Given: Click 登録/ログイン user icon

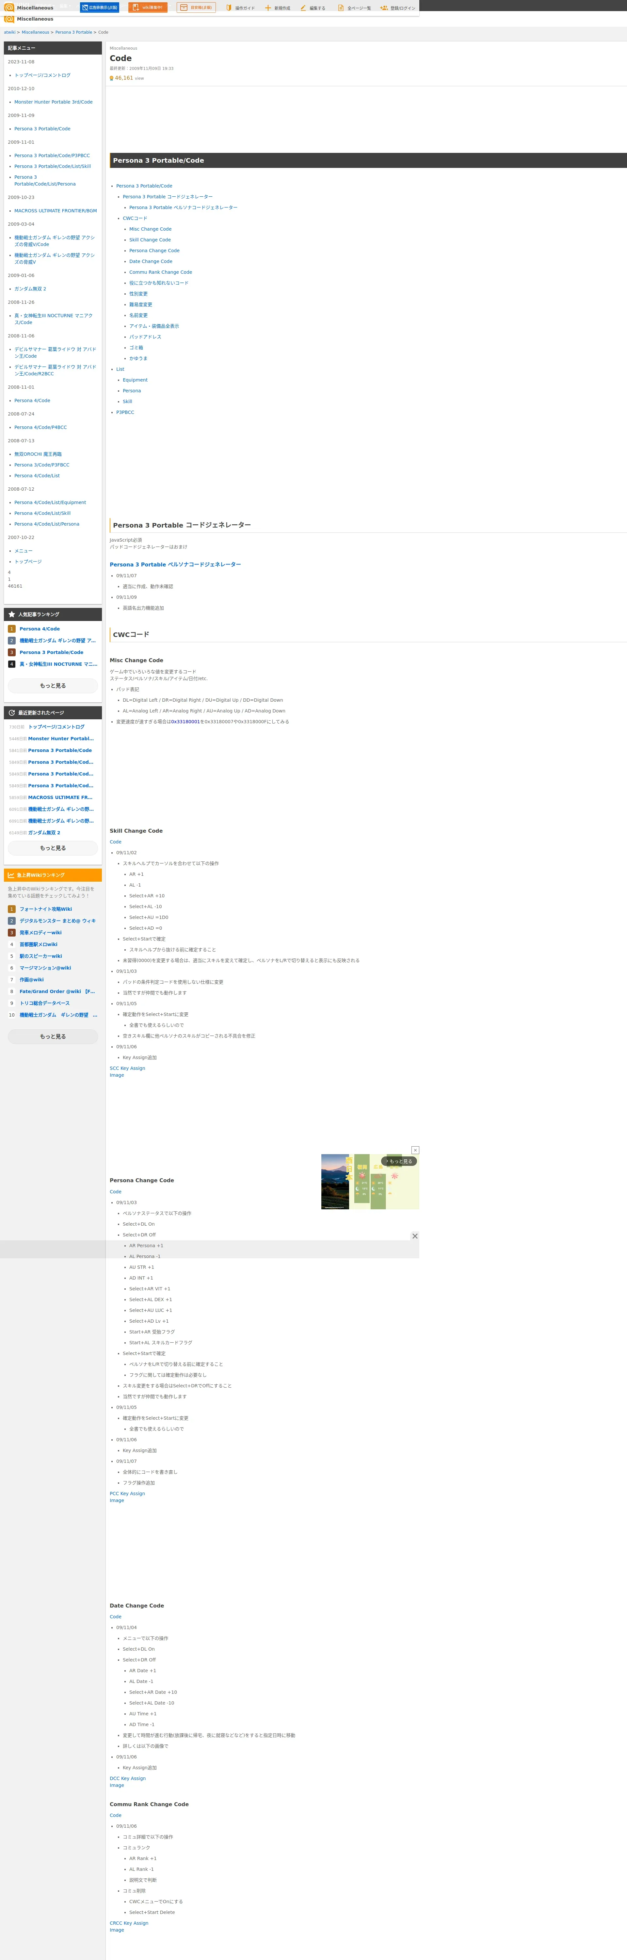Looking at the screenshot, I should (384, 8).
